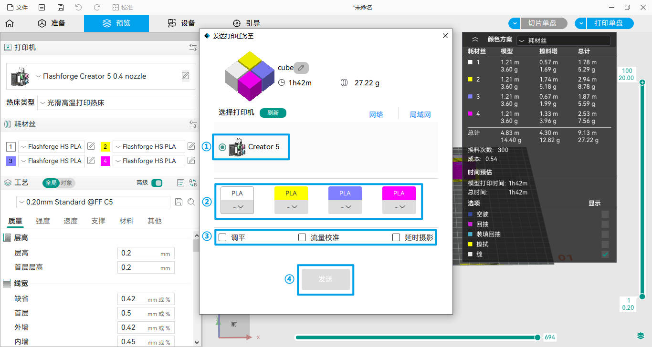Show 空驶 travel moves checkbox
652x347 pixels.
pyautogui.click(x=605, y=214)
